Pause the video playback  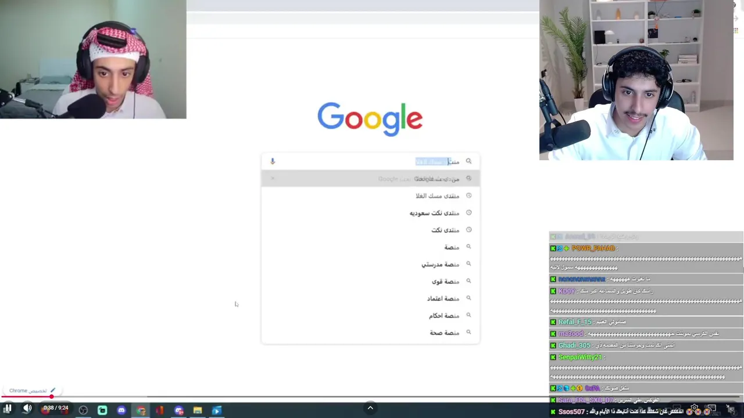[8, 409]
